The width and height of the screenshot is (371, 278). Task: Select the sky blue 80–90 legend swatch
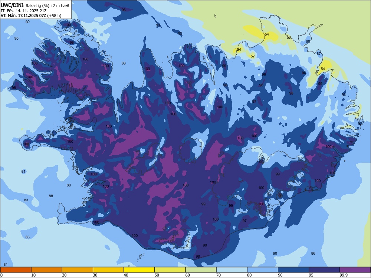(263, 270)
